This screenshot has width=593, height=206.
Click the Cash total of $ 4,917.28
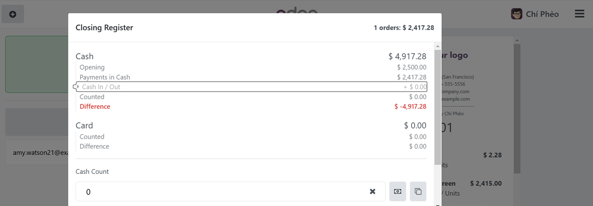pos(407,57)
